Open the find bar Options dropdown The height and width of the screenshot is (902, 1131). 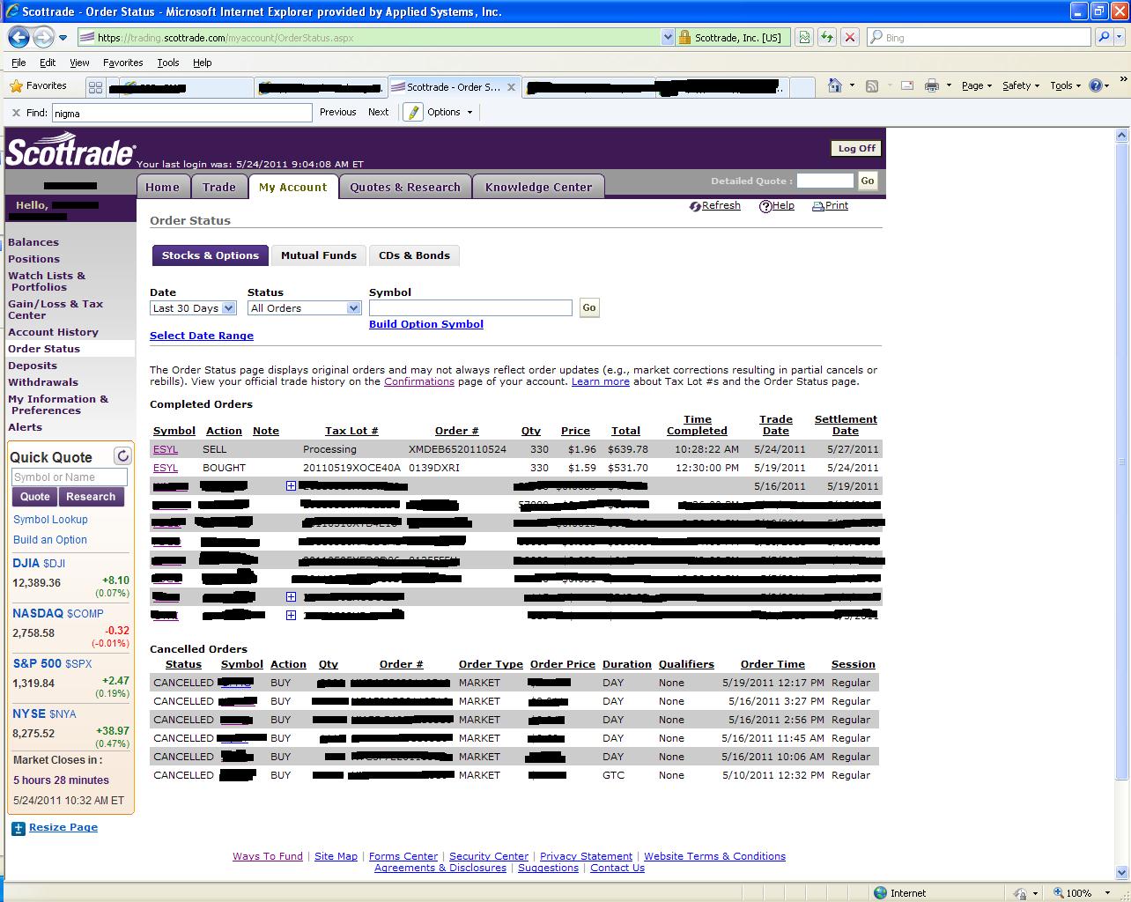[x=449, y=113]
